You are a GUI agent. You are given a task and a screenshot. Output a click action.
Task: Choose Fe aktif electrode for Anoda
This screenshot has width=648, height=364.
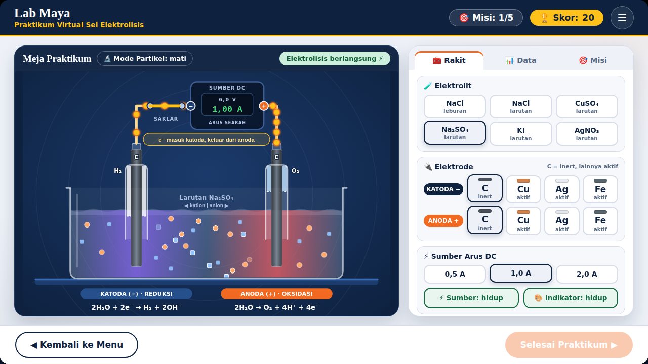[x=600, y=221]
